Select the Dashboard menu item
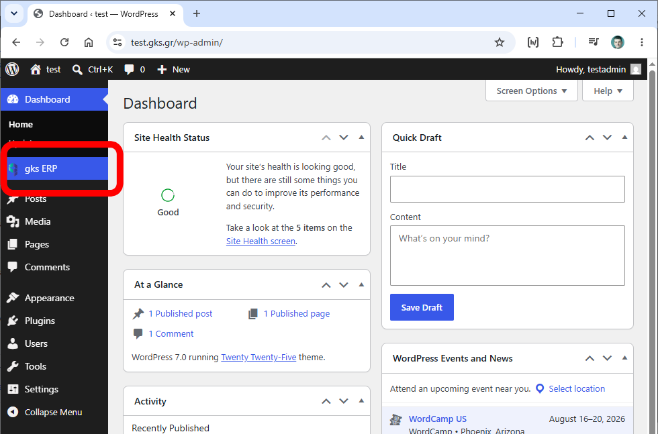 pyautogui.click(x=54, y=99)
